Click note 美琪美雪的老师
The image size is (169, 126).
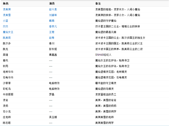[x=104, y=117]
